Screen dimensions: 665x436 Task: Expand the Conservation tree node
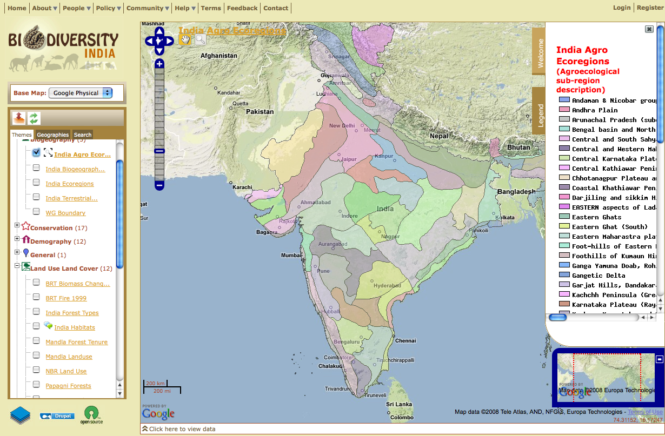(17, 225)
